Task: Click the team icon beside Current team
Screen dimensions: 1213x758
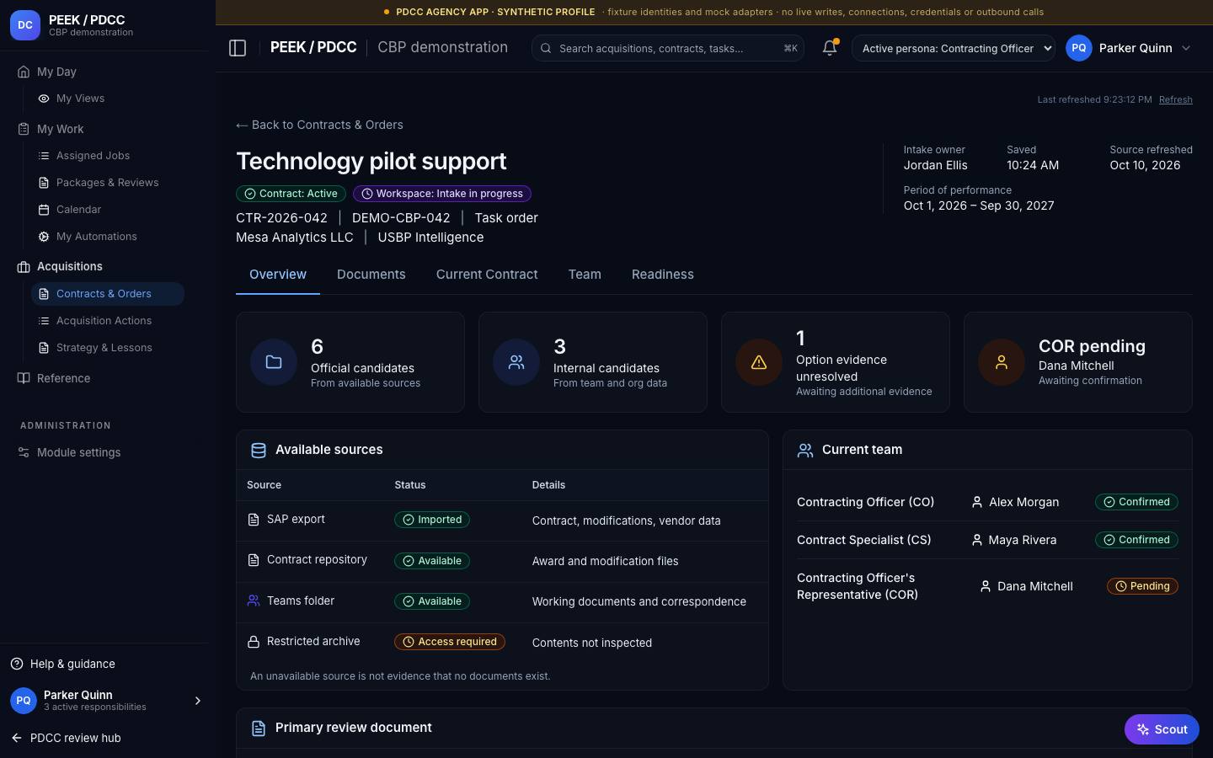Action: [805, 451]
